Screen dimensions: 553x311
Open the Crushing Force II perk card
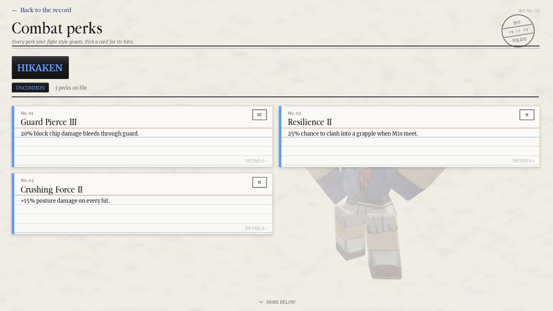click(142, 204)
